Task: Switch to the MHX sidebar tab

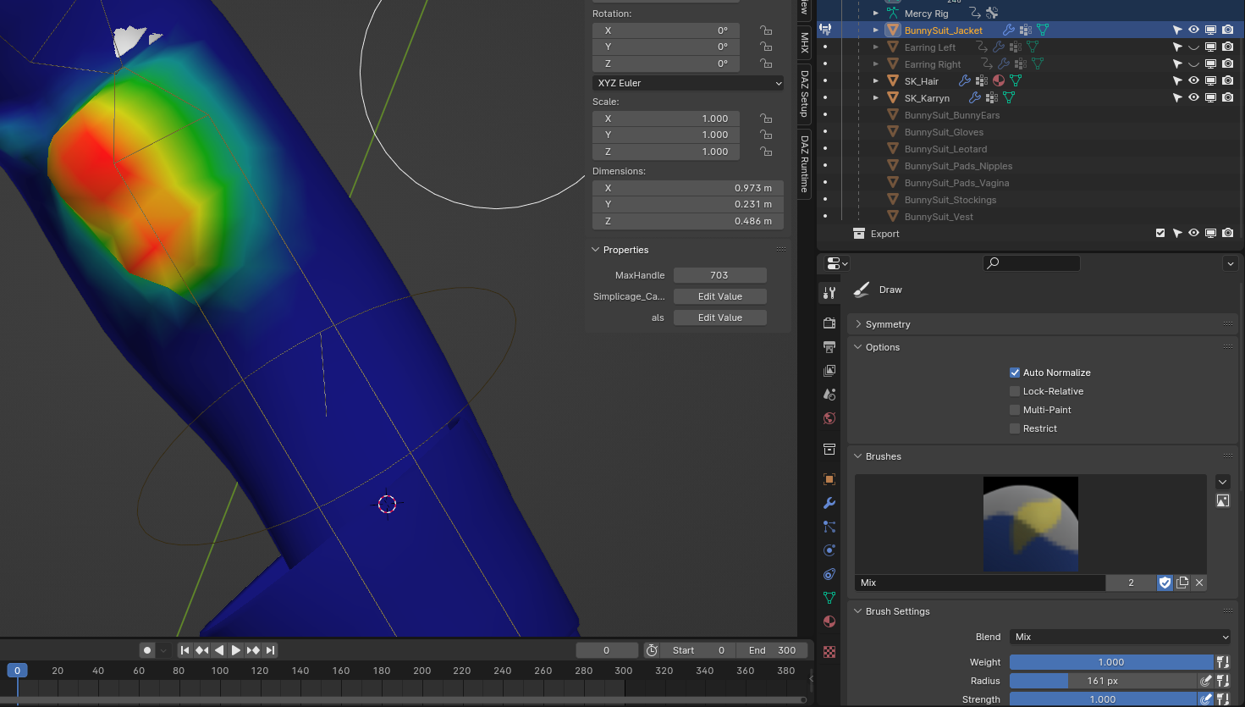Action: pos(804,42)
